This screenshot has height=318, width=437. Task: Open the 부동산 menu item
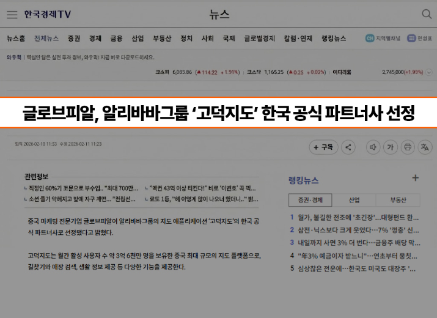tap(162, 38)
